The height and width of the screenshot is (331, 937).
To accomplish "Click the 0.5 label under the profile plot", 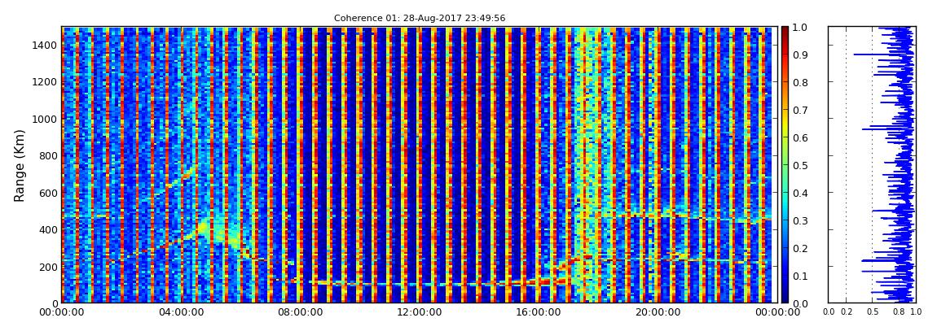I will coord(873,312).
